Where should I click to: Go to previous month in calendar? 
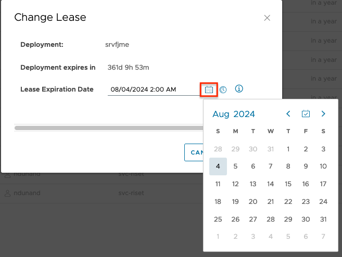pyautogui.click(x=288, y=114)
